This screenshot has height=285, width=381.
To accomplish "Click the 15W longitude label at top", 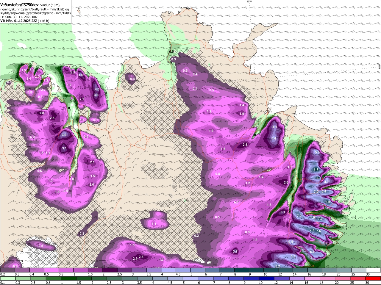I will [249, 1].
